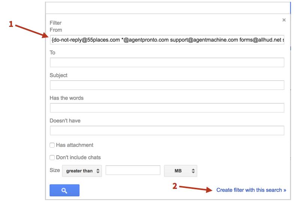Close the filter panel with the X
300x202 pixels.
pos(284,20)
